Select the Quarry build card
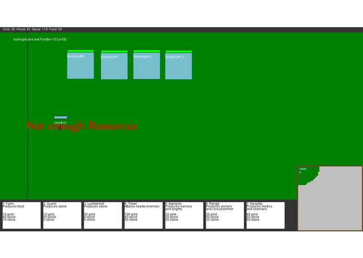 (62, 215)
